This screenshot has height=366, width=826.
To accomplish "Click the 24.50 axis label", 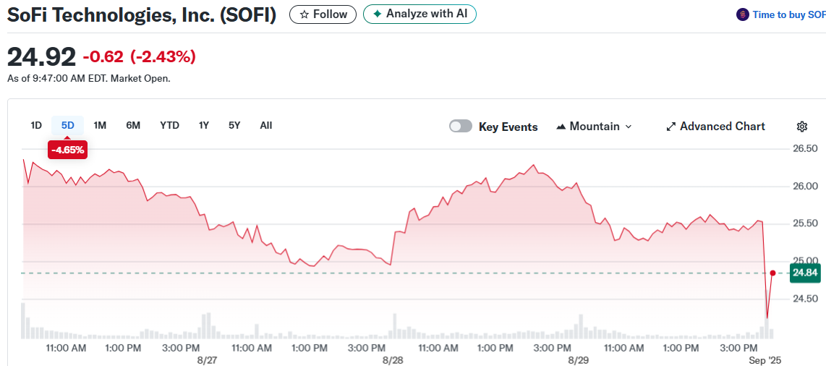I will 805,299.
